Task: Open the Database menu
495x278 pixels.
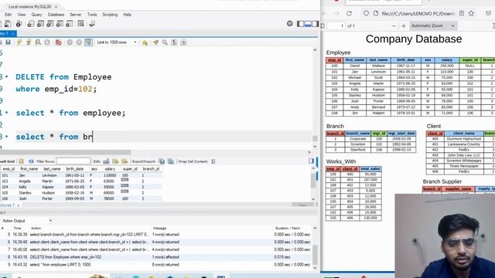Action: 56,15
